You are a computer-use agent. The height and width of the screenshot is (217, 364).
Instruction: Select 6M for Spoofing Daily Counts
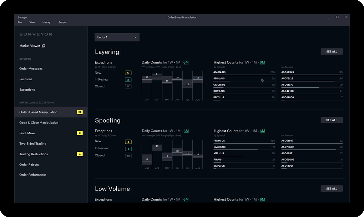point(186,131)
